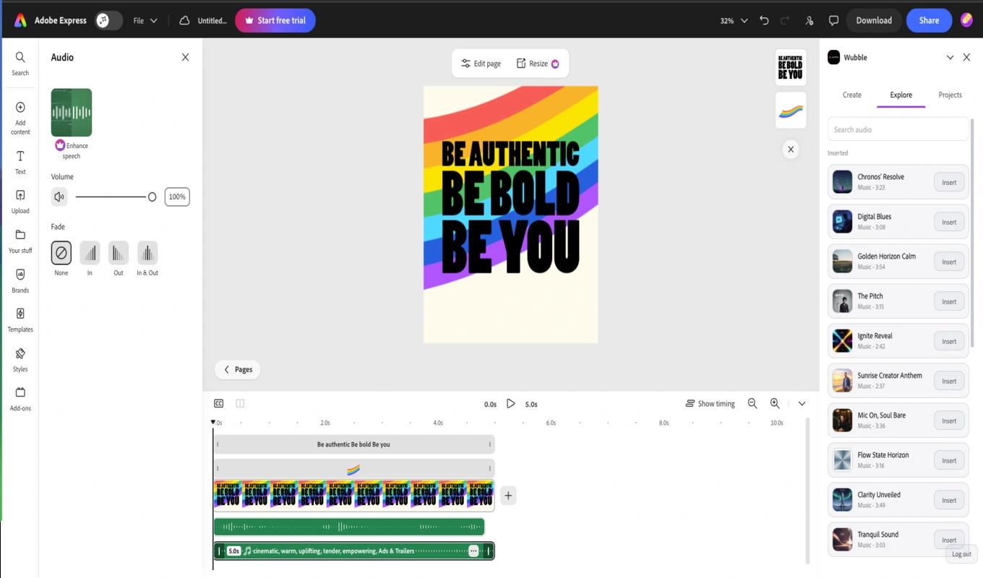
Task: Toggle closed captions on the timeline
Action: [218, 403]
